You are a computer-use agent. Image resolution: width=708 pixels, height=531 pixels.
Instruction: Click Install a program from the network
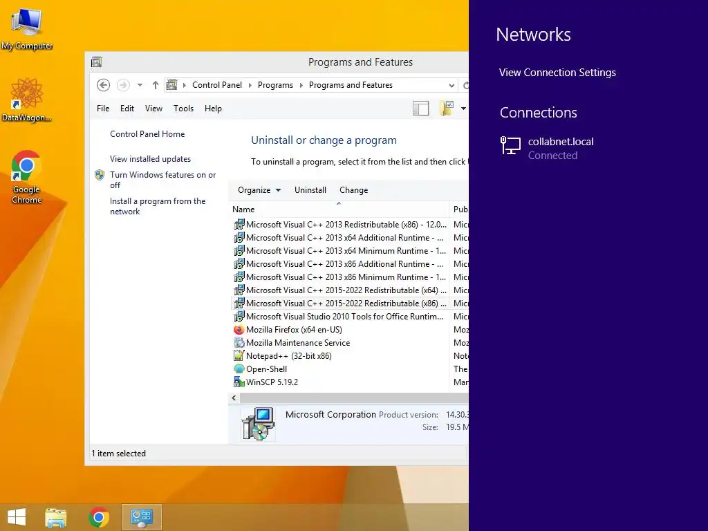tap(158, 206)
